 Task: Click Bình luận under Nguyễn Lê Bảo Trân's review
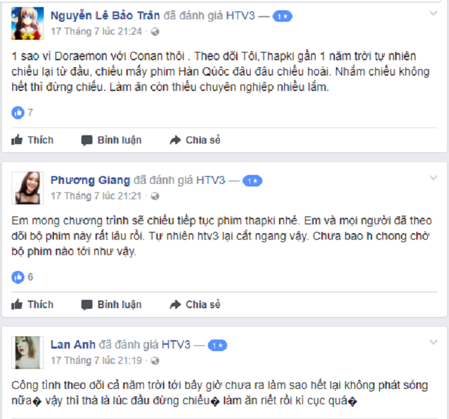pos(112,140)
